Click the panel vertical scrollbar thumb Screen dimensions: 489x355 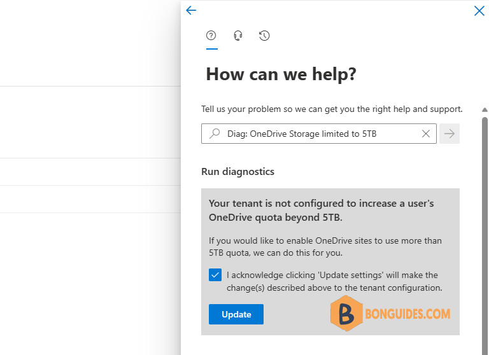[485, 235]
